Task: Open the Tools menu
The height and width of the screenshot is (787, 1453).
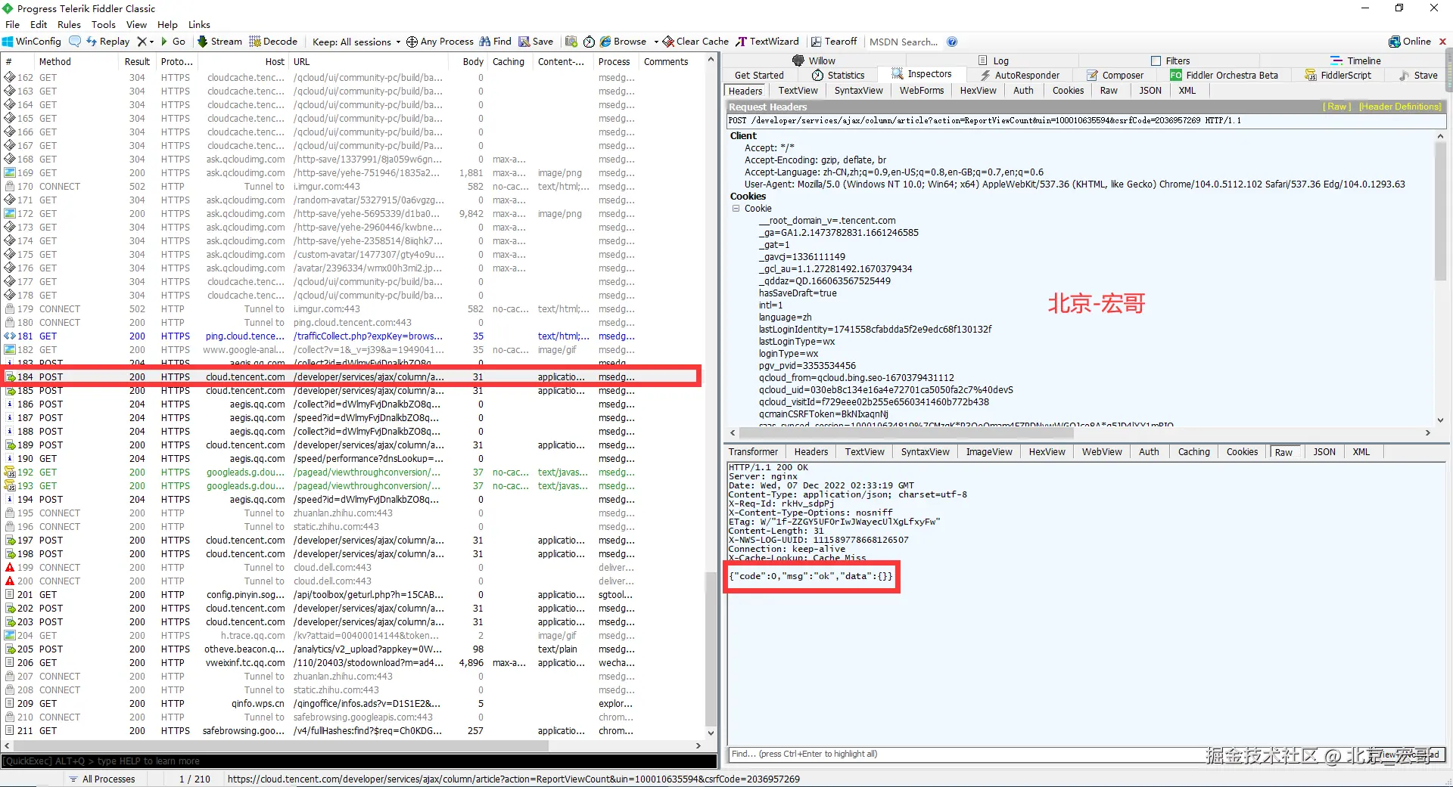Action: 104,24
